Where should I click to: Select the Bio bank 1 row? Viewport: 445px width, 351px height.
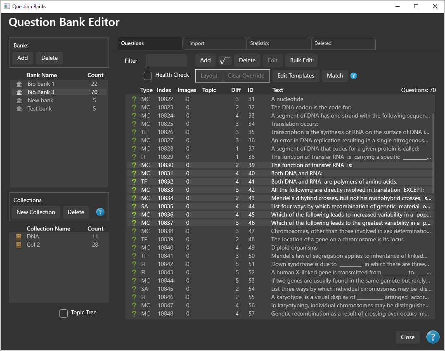(59, 84)
